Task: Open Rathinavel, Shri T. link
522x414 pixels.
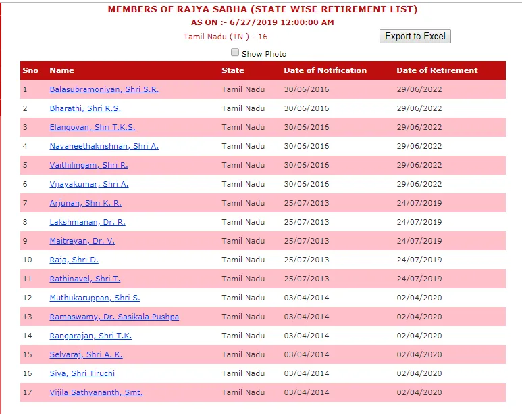Action: point(85,279)
